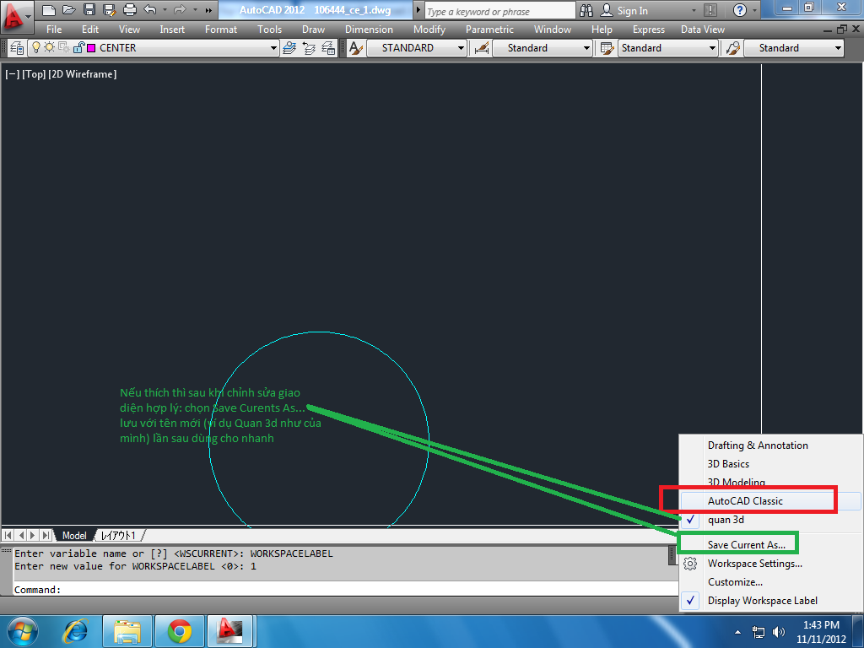The image size is (864, 648).
Task: Click the Save As icon
Action: click(x=109, y=10)
